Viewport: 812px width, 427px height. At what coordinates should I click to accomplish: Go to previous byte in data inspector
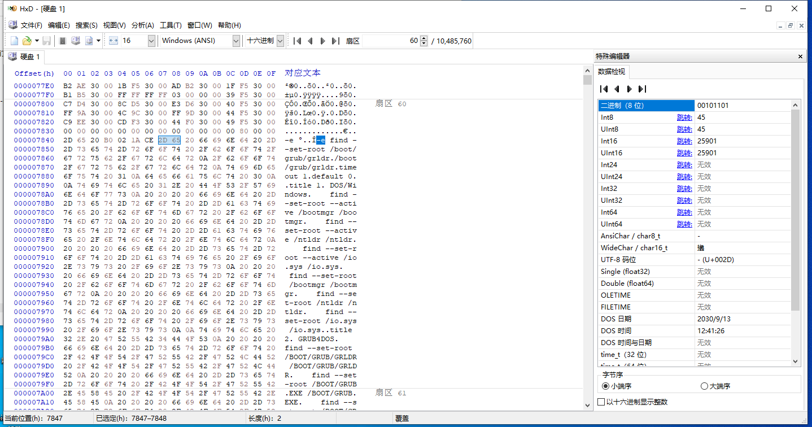(x=617, y=89)
